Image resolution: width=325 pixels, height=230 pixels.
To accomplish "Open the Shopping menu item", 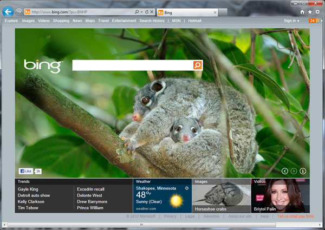I will (x=61, y=21).
